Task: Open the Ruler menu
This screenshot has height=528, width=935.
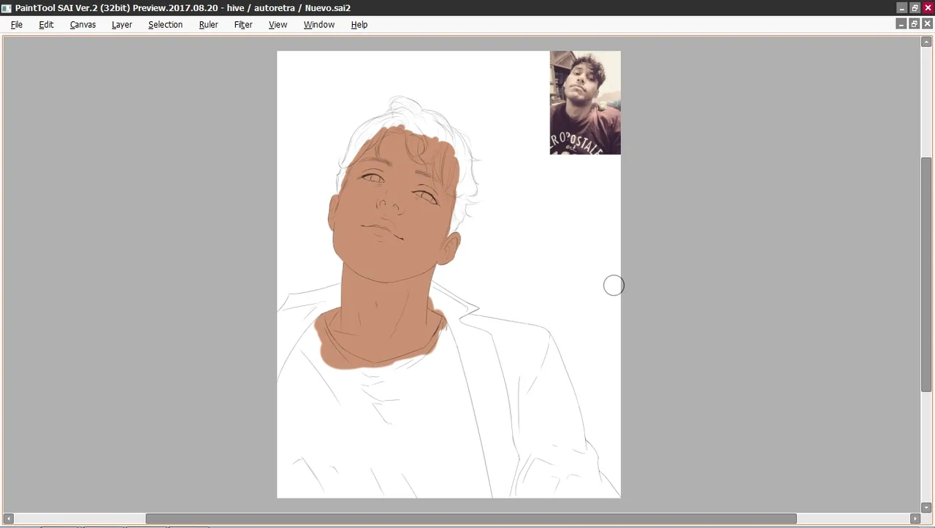Action: (208, 24)
